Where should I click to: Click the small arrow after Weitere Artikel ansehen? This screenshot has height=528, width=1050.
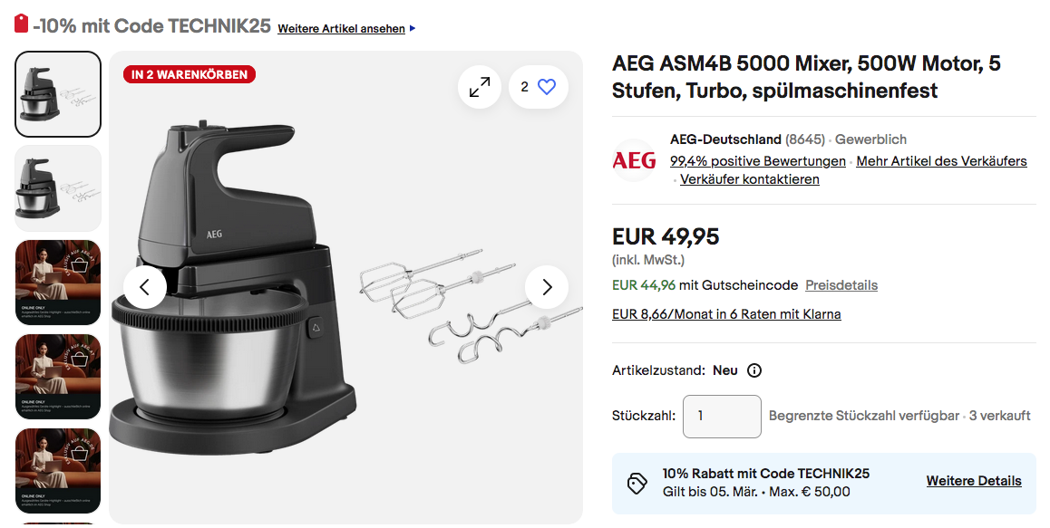coord(413,29)
